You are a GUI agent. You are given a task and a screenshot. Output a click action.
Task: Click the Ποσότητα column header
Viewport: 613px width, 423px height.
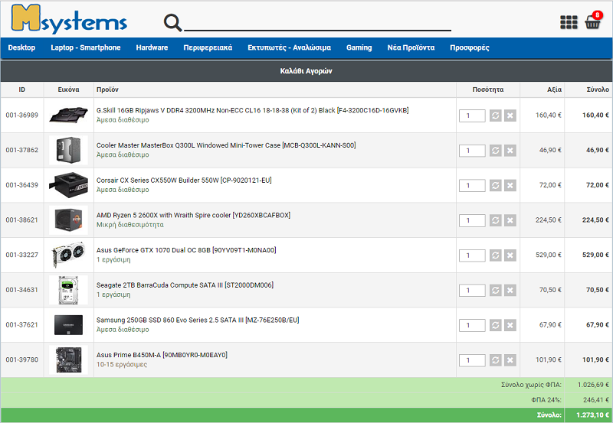point(488,89)
